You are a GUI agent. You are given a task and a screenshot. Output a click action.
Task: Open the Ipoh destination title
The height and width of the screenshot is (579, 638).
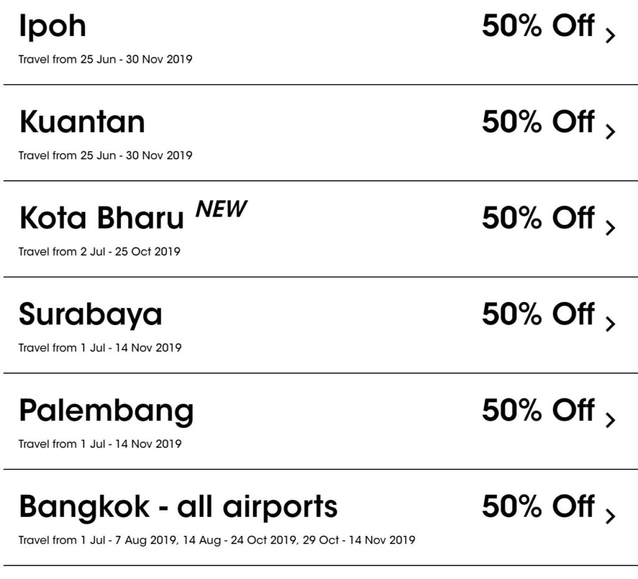tap(52, 27)
